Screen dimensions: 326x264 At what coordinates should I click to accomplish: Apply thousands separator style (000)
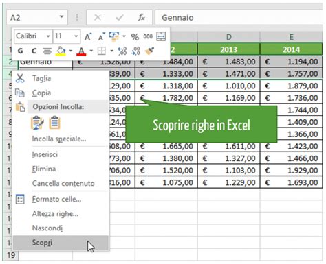pos(148,36)
